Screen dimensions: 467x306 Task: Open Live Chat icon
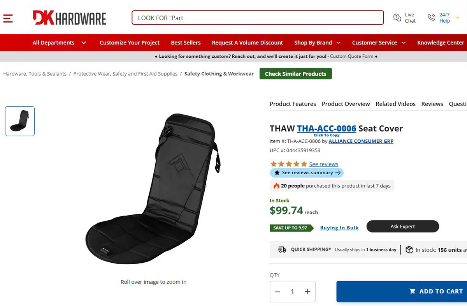click(x=397, y=18)
